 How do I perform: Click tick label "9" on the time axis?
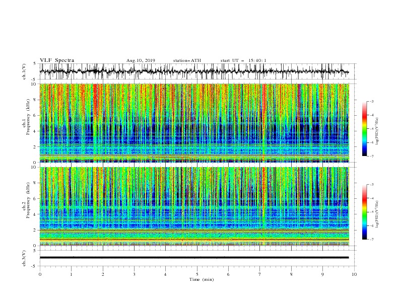tap(322, 274)
